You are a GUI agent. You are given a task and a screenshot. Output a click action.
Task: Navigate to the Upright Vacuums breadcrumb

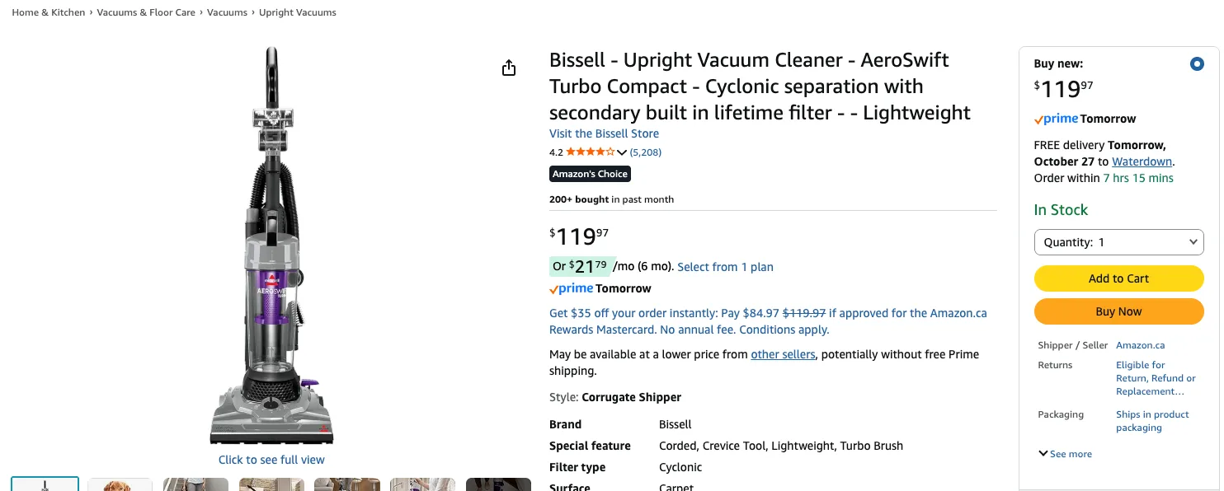pyautogui.click(x=298, y=12)
